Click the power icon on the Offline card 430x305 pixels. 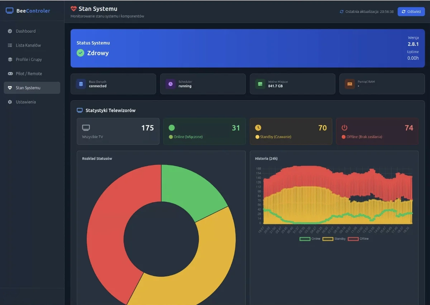click(x=344, y=128)
